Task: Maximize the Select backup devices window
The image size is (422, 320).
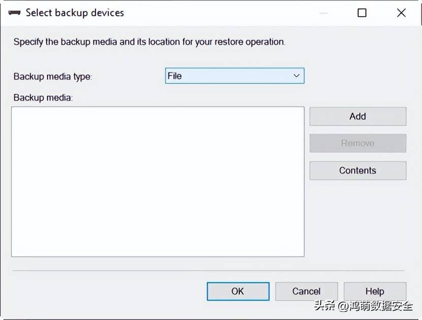Action: 362,13
